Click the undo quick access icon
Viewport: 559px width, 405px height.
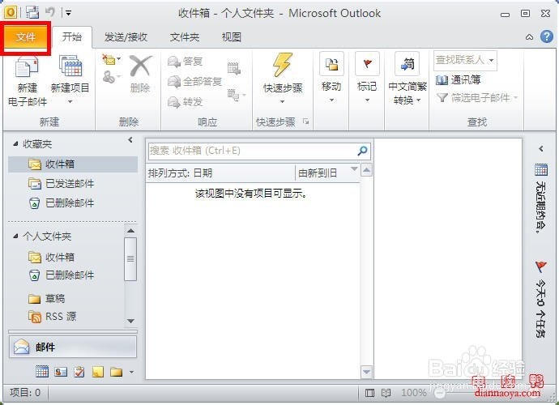50,12
